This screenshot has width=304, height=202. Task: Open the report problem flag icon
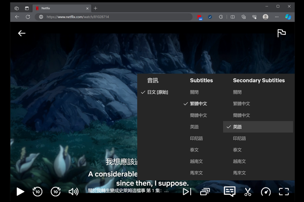tap(281, 33)
